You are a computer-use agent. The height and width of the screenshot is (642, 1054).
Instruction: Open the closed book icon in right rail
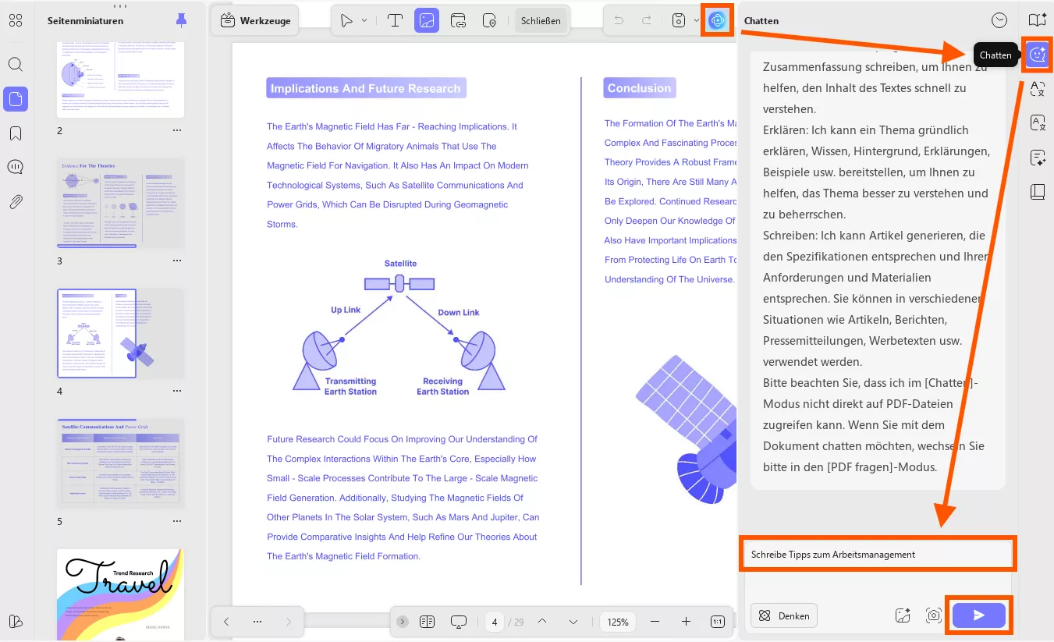1038,192
